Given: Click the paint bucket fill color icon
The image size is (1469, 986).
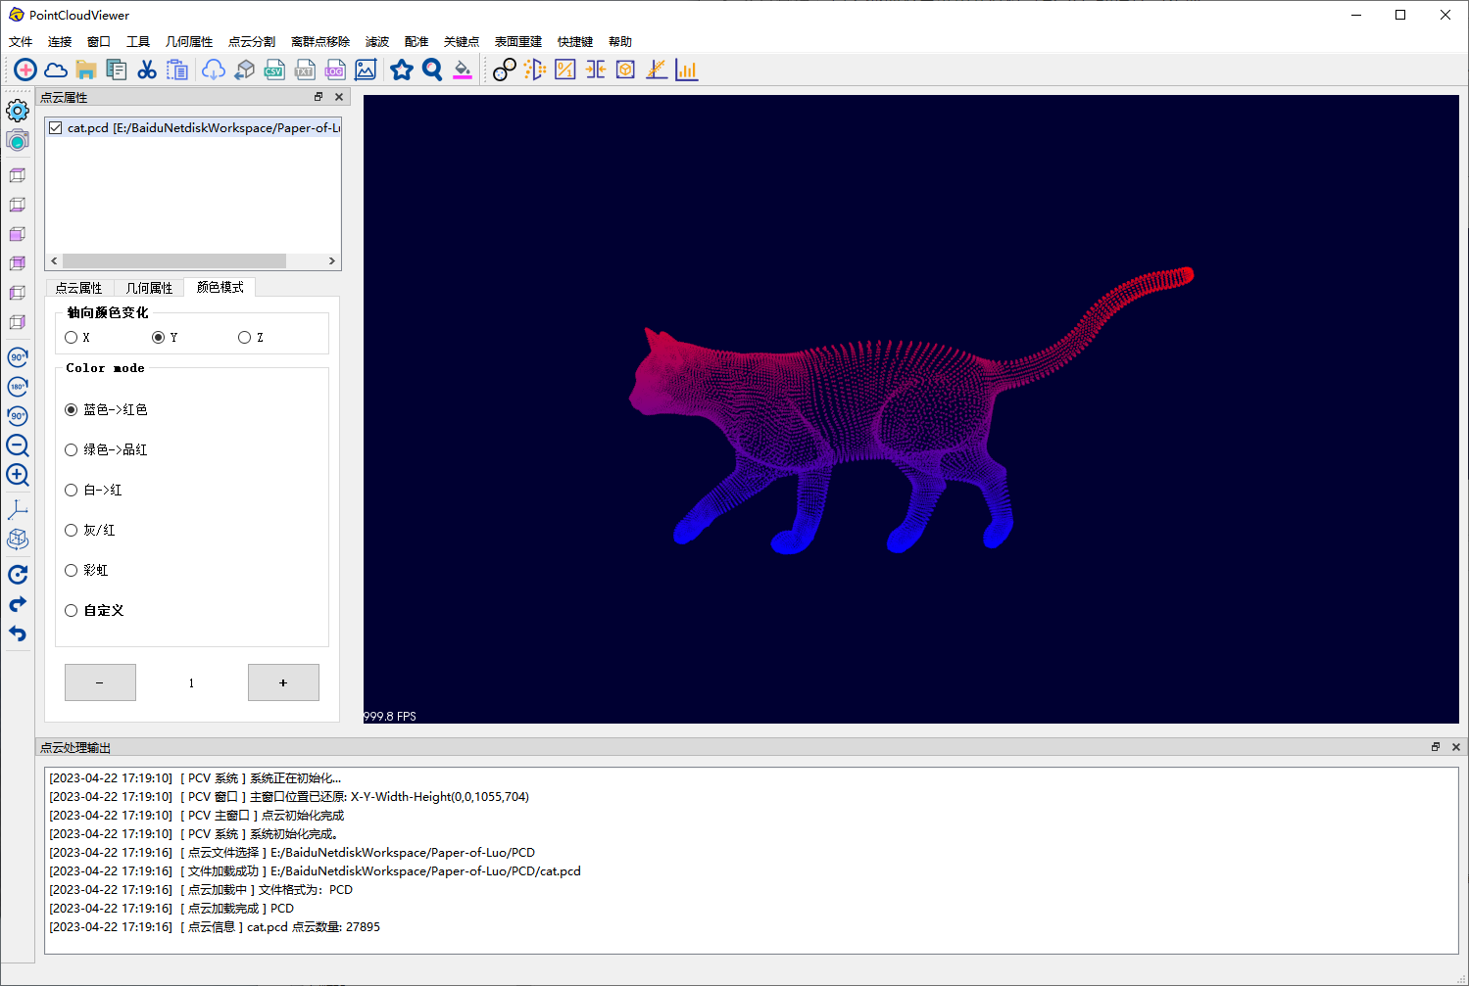Looking at the screenshot, I should coord(463,70).
